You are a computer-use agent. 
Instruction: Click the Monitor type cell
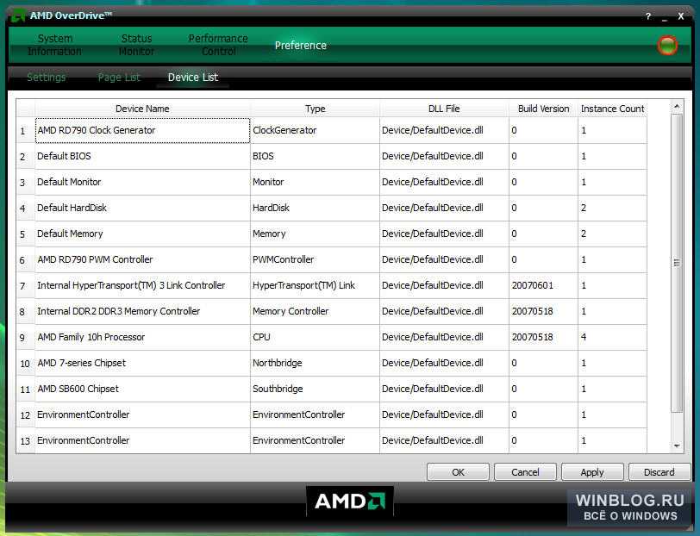315,182
